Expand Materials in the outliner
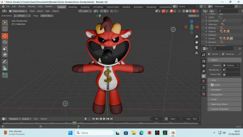243x137 pixels. (x=206, y=24)
